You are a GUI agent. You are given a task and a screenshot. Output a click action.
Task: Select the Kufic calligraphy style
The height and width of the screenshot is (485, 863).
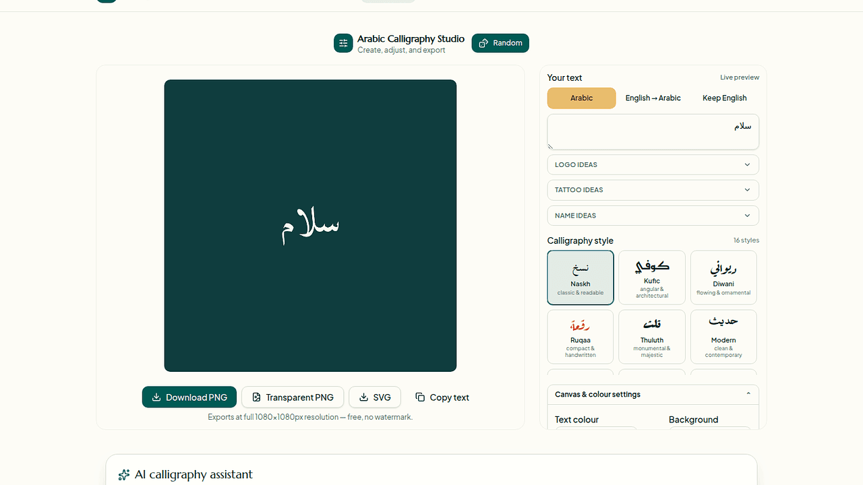(652, 278)
